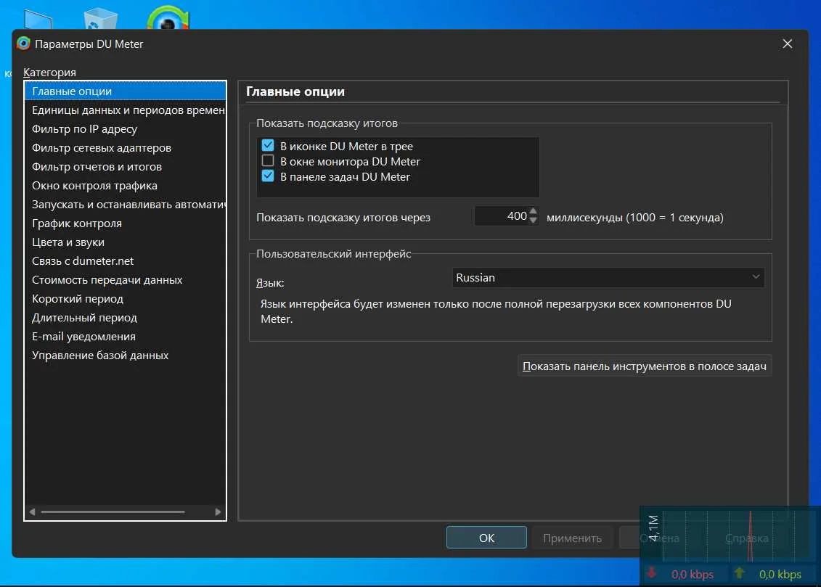Decrease the tooltip delay with down arrow
The width and height of the screenshot is (821, 587).
pos(533,221)
